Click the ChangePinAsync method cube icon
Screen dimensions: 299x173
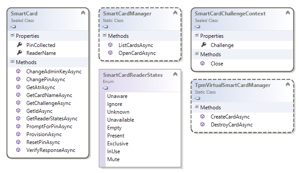(18, 79)
